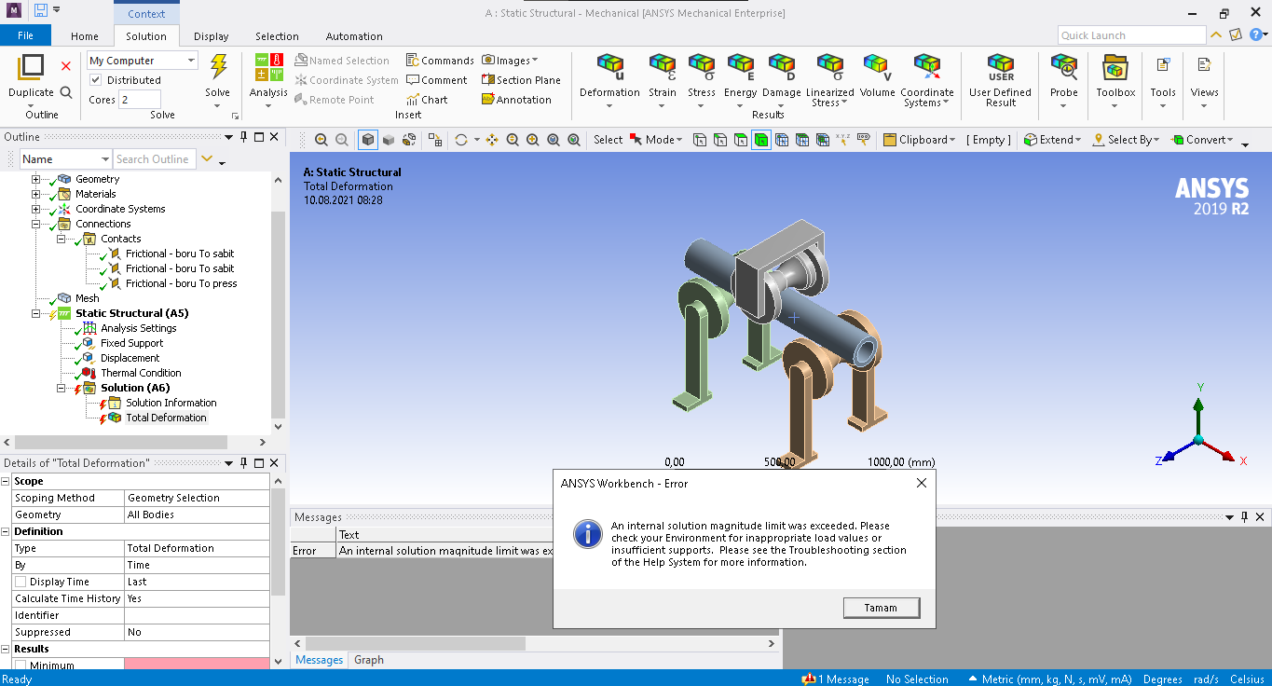Image resolution: width=1272 pixels, height=686 pixels.
Task: Open the Mode selection dropdown
Action: click(x=656, y=140)
